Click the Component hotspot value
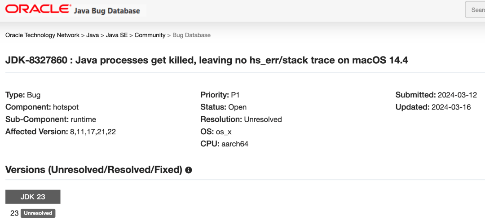The height and width of the screenshot is (220, 485). click(x=66, y=107)
